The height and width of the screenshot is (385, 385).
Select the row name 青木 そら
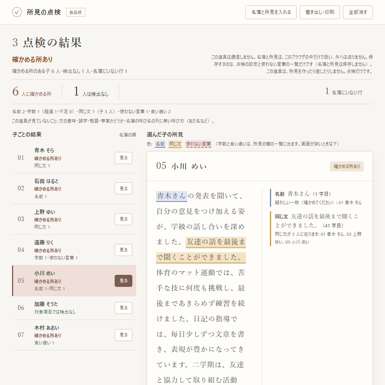click(x=44, y=150)
